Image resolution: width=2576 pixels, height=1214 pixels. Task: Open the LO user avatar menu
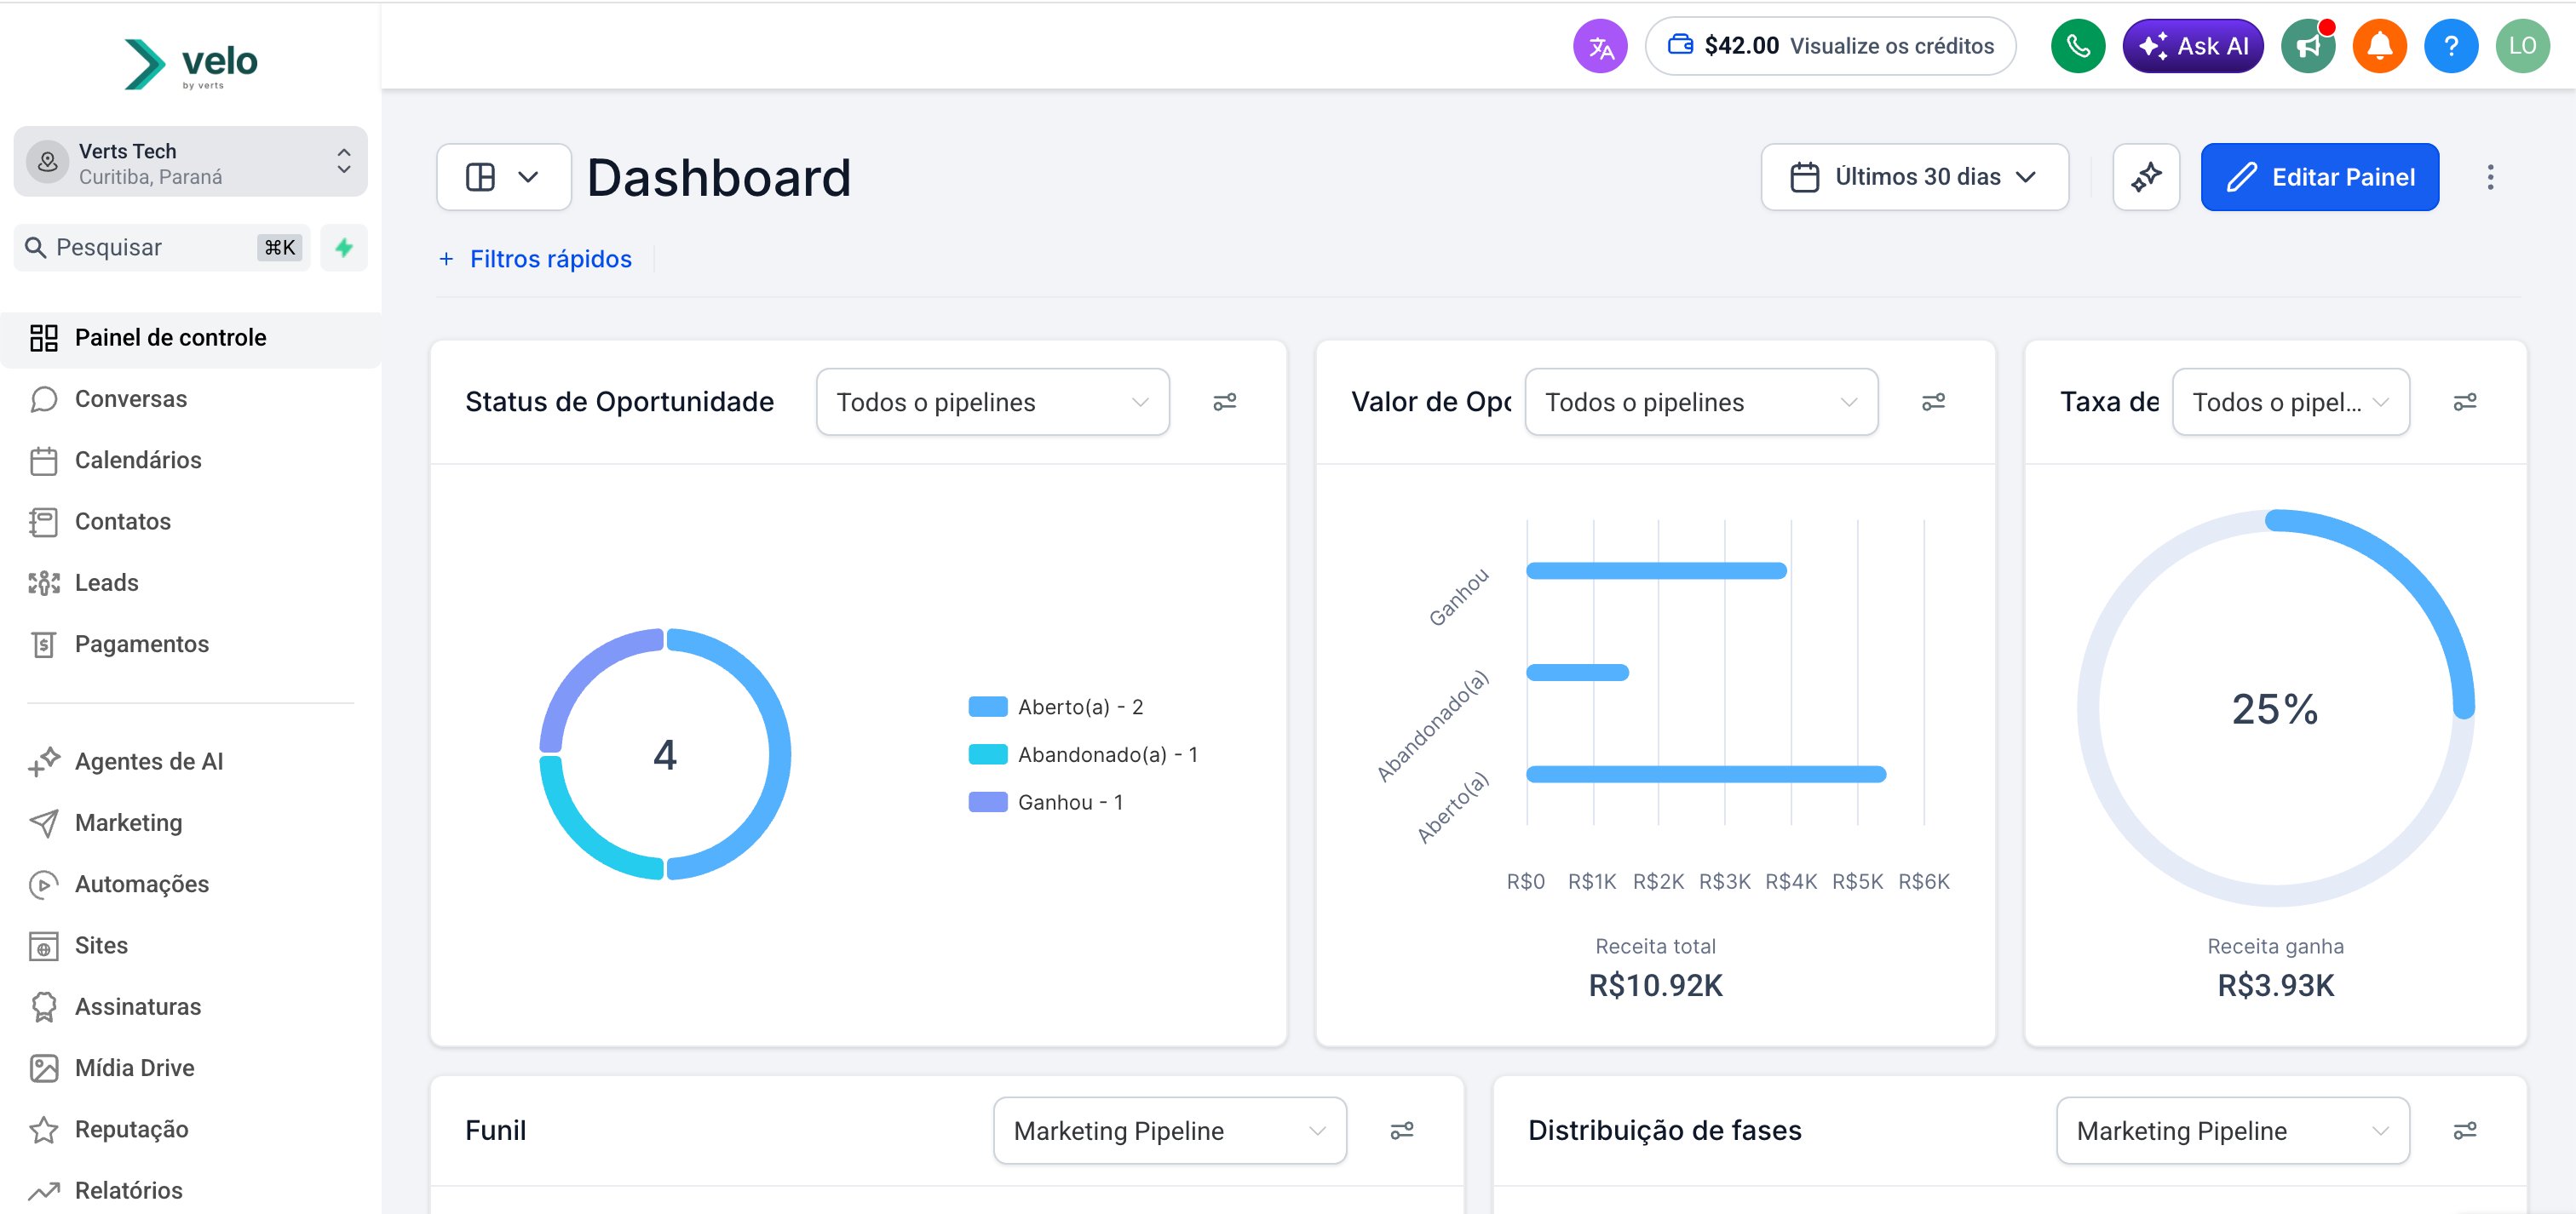2523,46
